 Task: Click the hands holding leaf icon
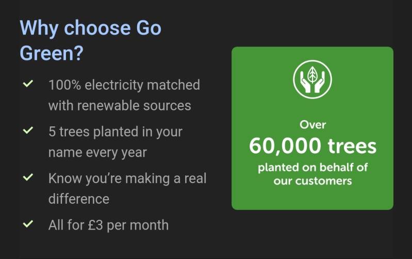pos(312,78)
